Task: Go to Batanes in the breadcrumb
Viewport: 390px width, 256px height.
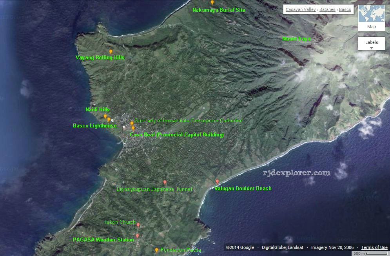Action: tap(328, 9)
